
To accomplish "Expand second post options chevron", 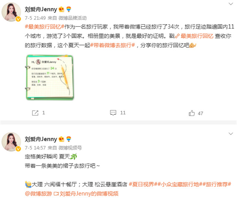I will pos(231,134).
